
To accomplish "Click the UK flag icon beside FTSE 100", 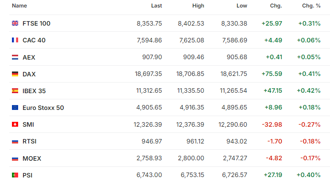I will [15, 23].
